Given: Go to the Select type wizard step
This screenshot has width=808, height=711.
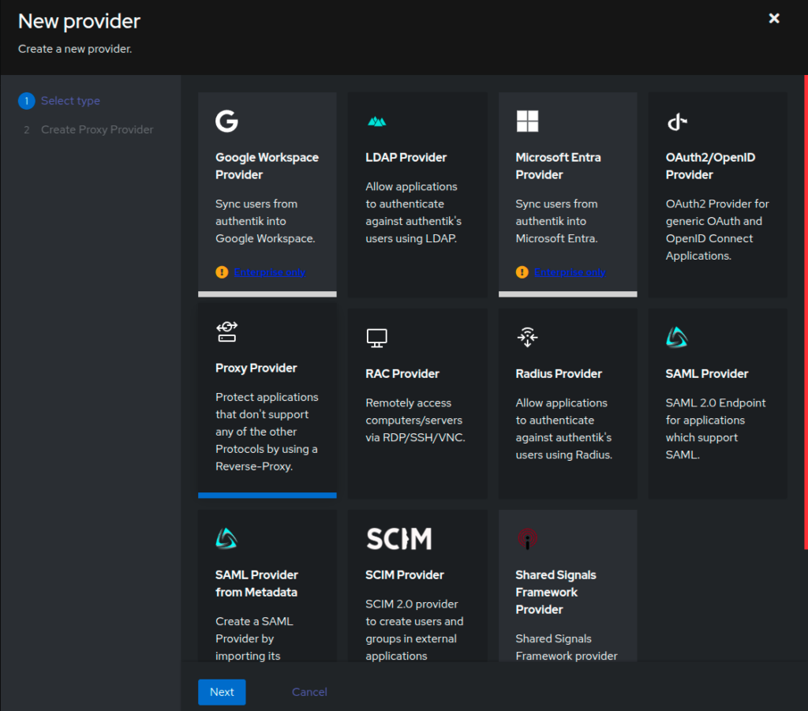Looking at the screenshot, I should pyautogui.click(x=70, y=101).
